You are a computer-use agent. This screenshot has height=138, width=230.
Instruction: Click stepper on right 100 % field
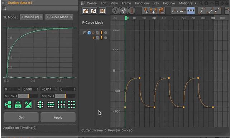pos(53,96)
